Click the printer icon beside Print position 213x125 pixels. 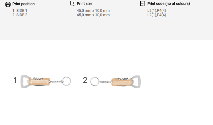click(x=8, y=4)
